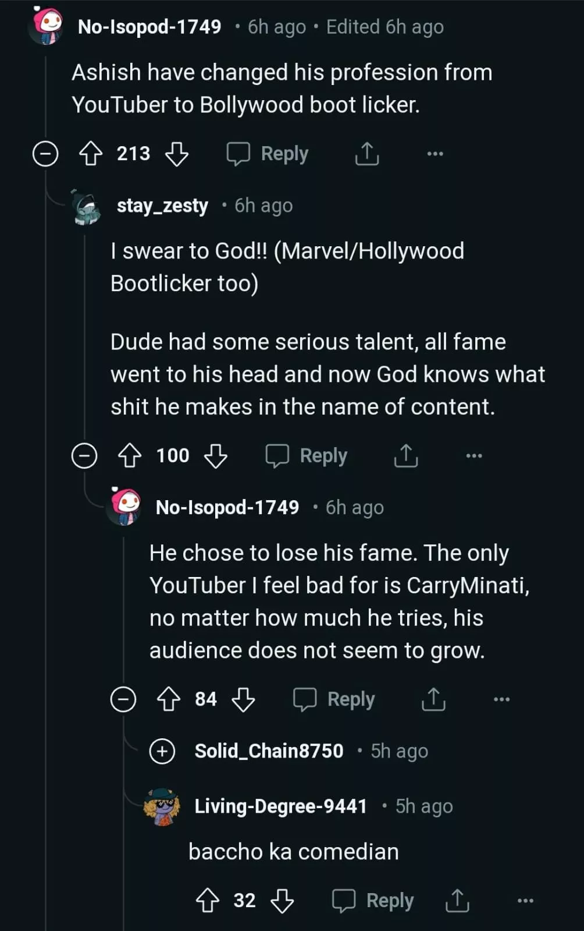The width and height of the screenshot is (584, 931).
Task: Share stay_zesty's comment
Action: pos(405,456)
